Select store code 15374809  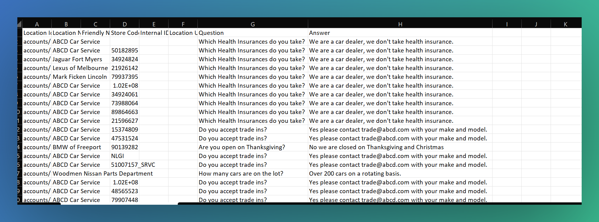tap(124, 129)
